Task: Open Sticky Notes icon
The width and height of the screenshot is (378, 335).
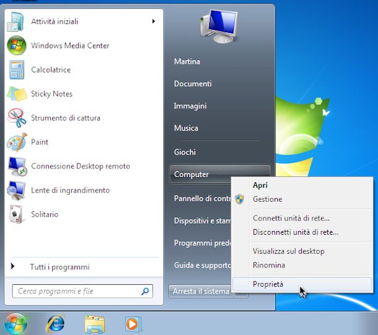Action: click(x=17, y=94)
